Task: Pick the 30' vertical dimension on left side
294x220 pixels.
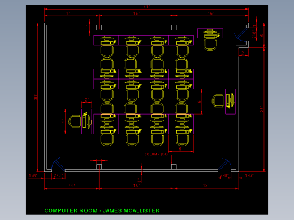Action: pos(36,98)
